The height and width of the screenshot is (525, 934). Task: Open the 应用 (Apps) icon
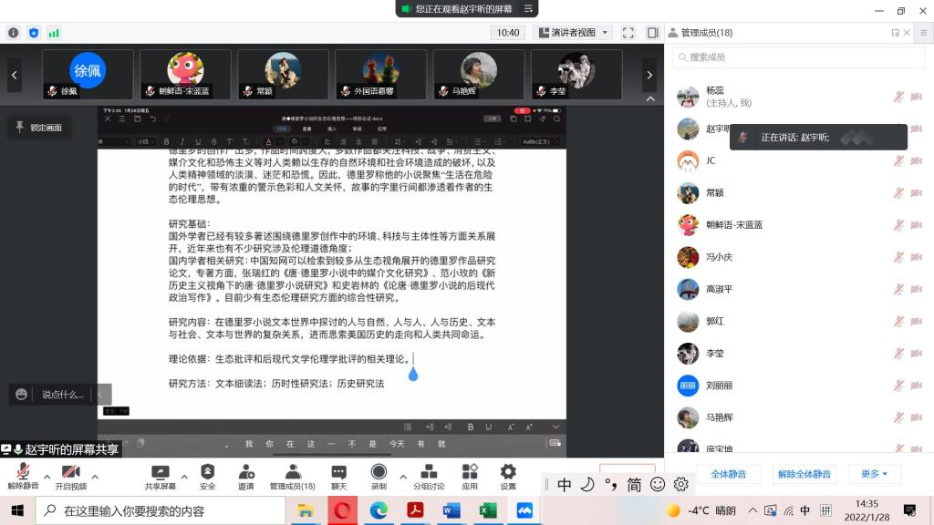pyautogui.click(x=470, y=472)
